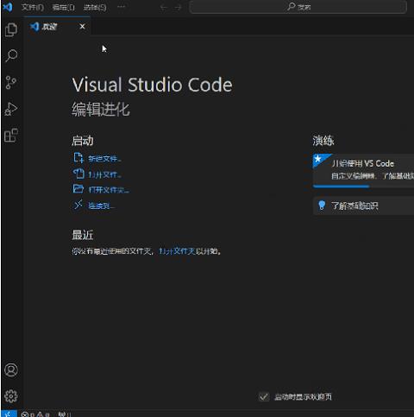This screenshot has height=417, width=414.
Task: Open the Source Control view
Action: pos(11,83)
